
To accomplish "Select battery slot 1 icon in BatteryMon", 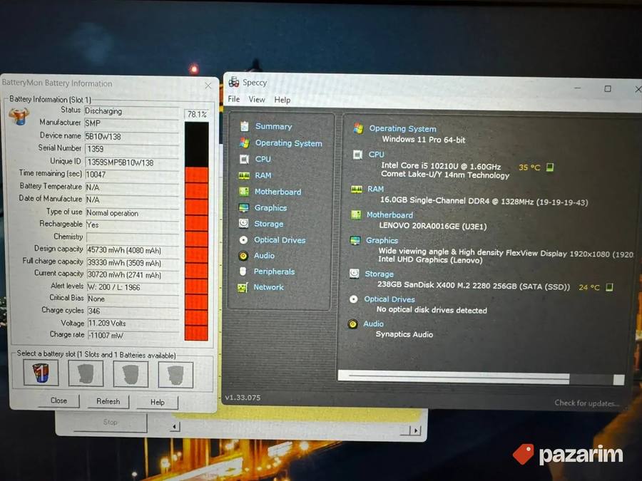I will pyautogui.click(x=41, y=373).
